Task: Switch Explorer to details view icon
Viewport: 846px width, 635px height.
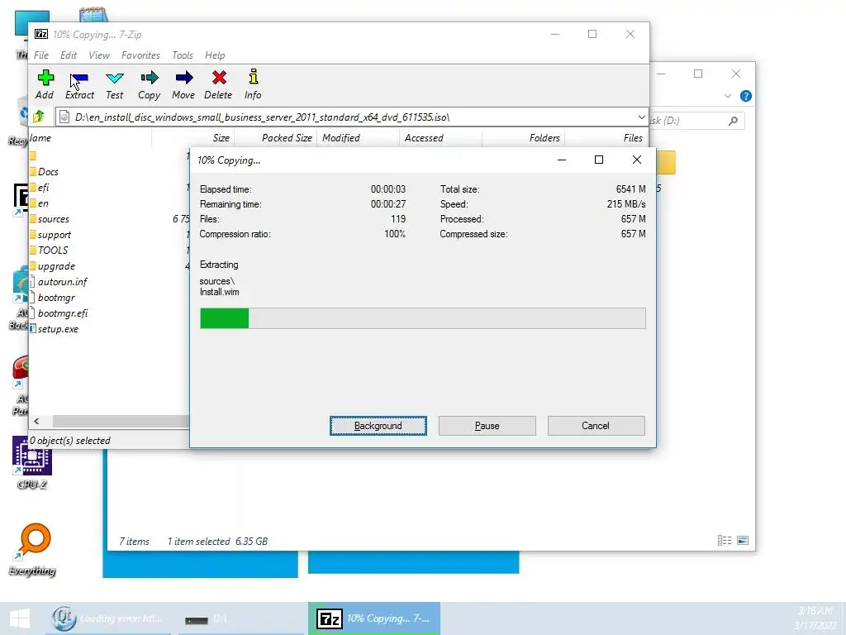Action: 724,541
